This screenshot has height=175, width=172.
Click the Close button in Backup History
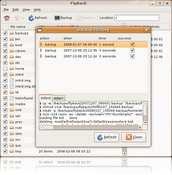pos(134,137)
